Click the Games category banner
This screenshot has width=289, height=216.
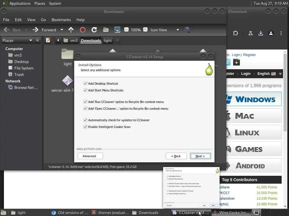254,149
